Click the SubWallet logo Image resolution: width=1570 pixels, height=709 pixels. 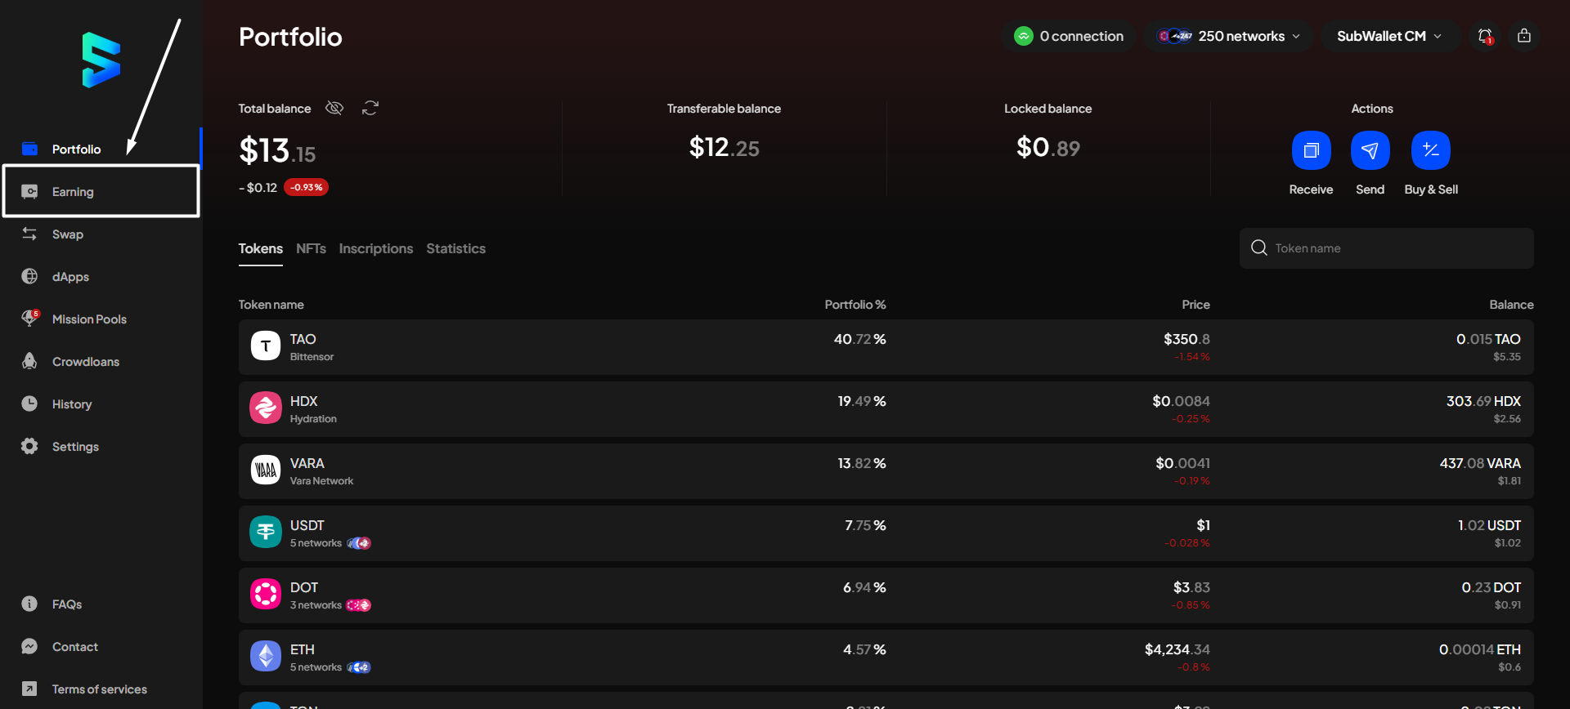pyautogui.click(x=101, y=60)
